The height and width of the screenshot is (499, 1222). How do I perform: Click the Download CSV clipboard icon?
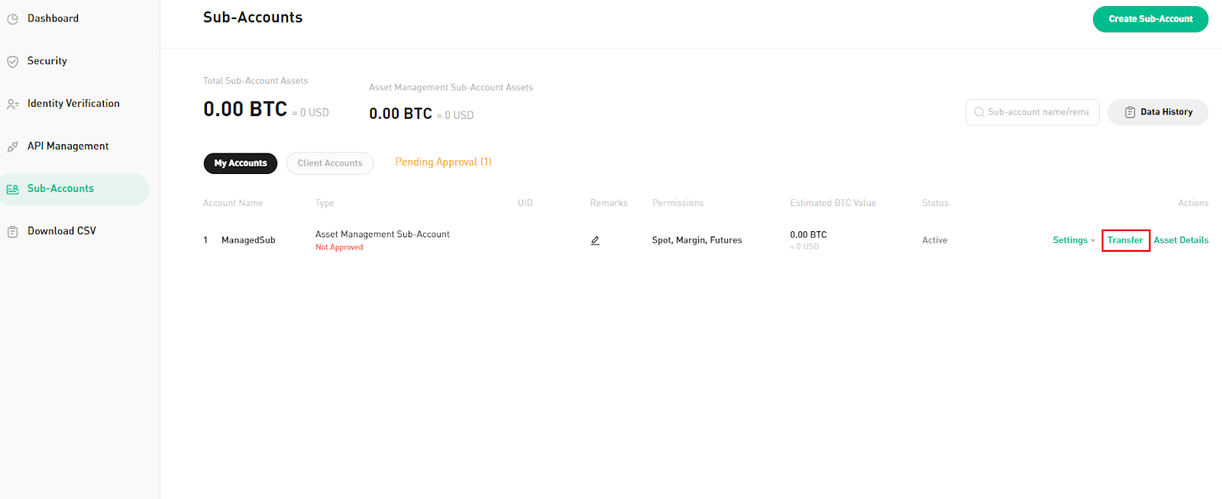click(13, 232)
